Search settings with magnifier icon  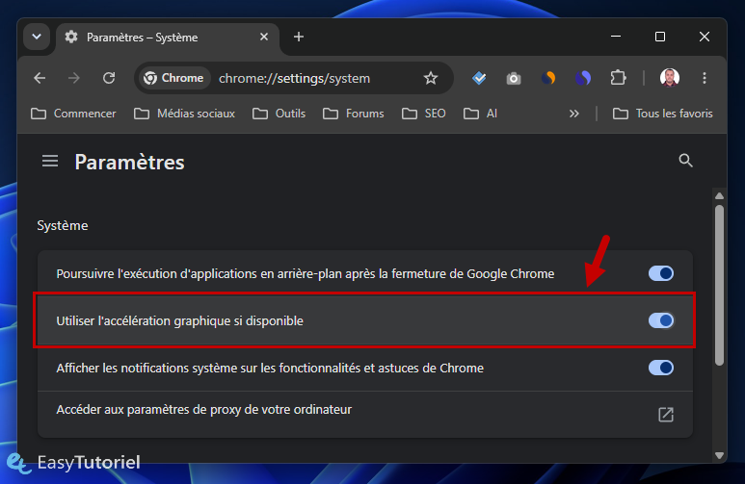(685, 161)
